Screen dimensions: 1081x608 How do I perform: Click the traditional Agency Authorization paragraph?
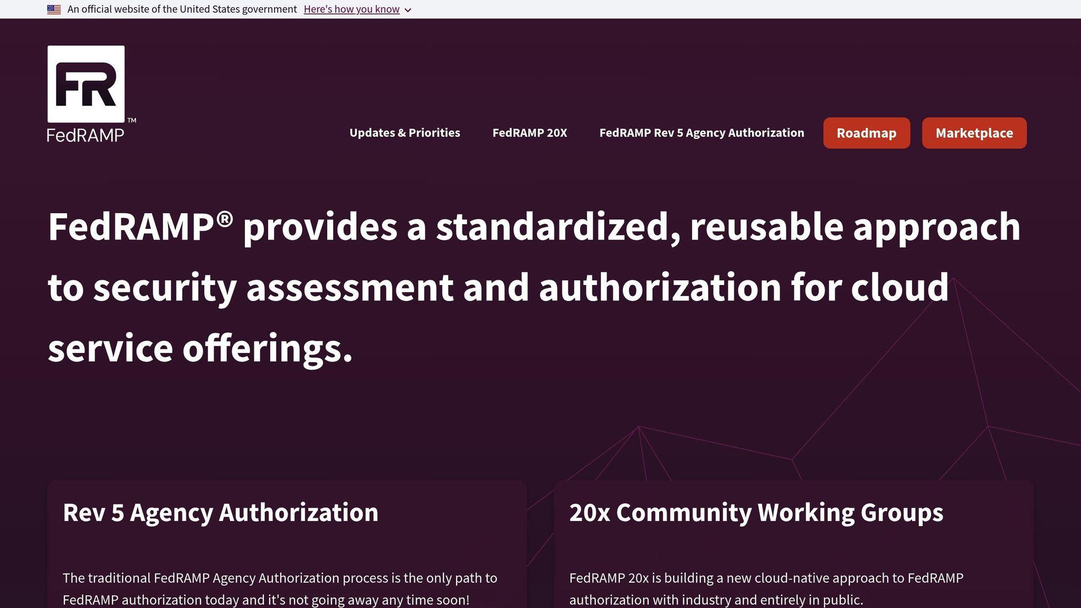point(280,588)
